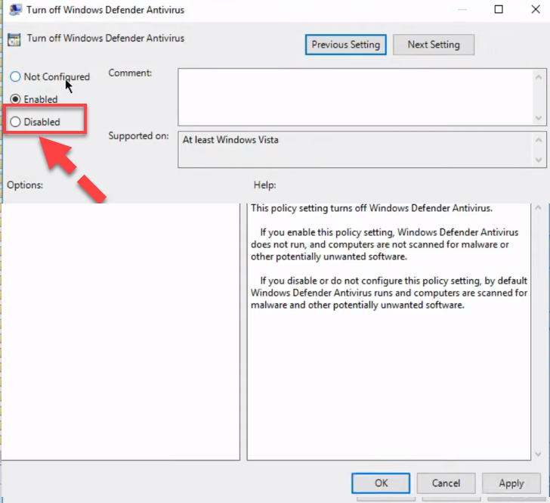Click the 'If you disable or do not configure' paragraph

(389, 293)
